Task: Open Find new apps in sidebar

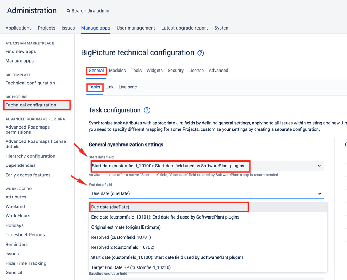Action: pyautogui.click(x=21, y=51)
